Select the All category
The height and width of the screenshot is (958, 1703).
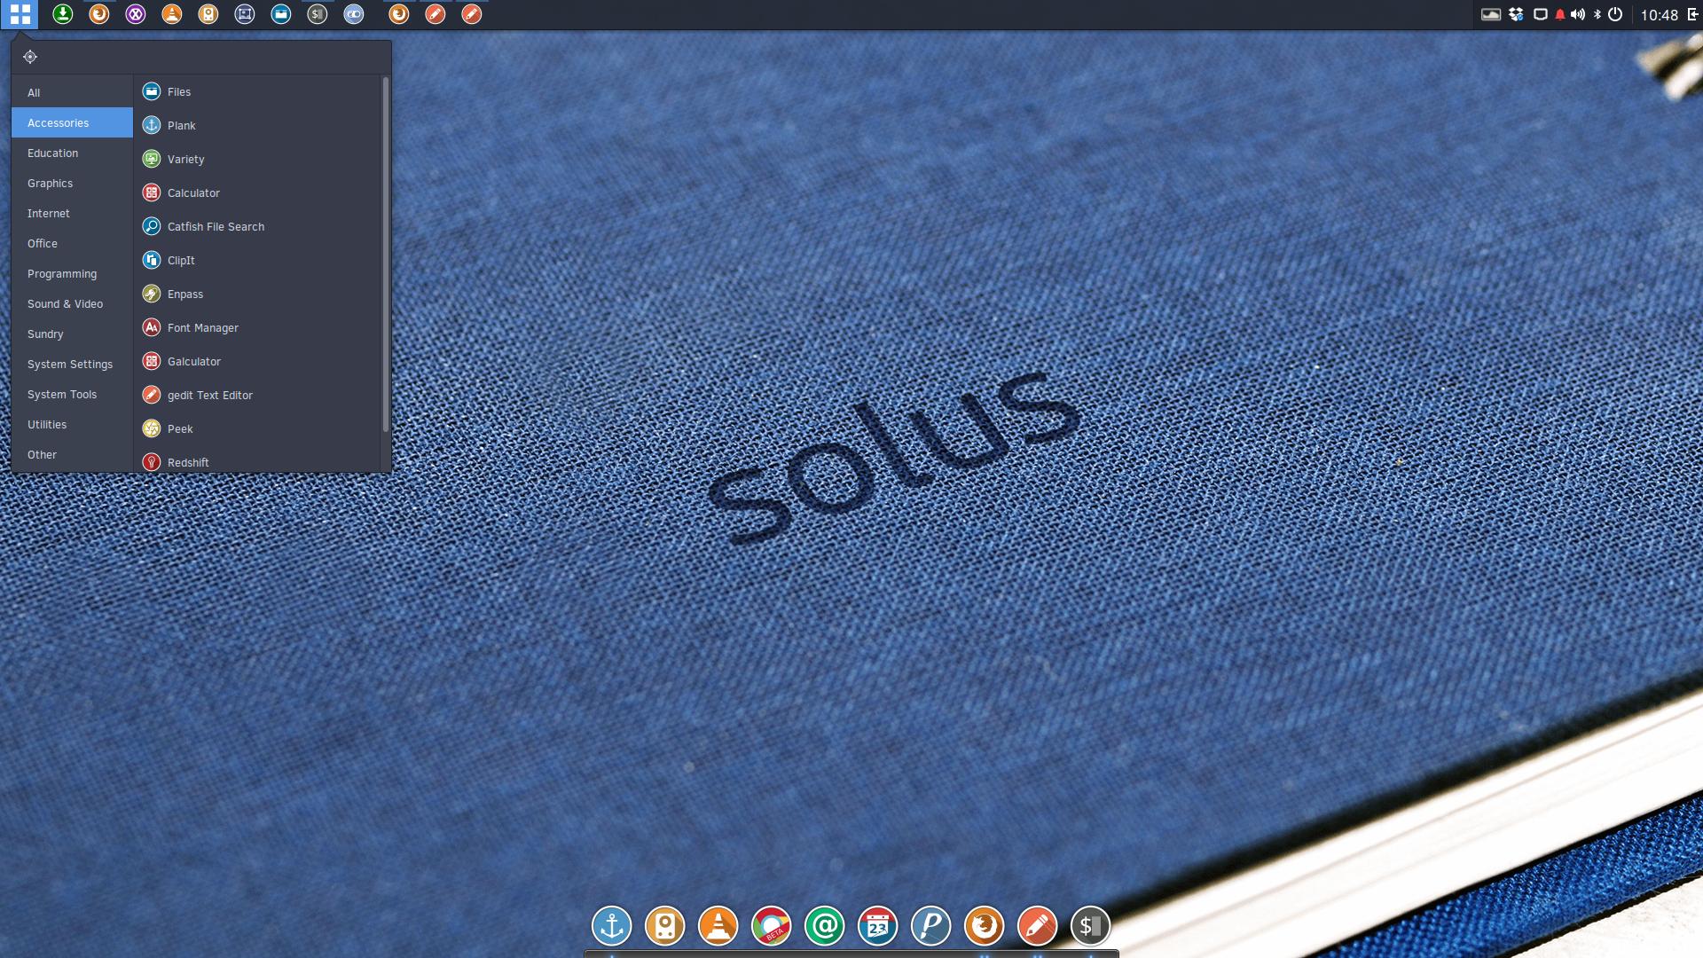coord(72,92)
